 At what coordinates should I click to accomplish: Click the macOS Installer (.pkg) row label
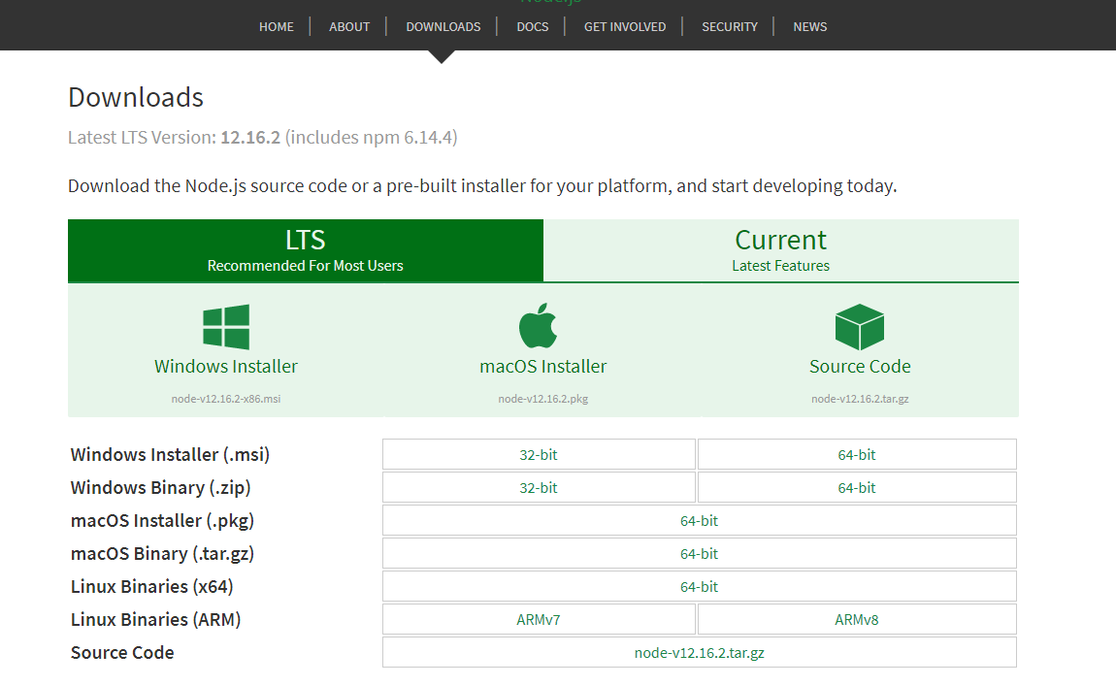click(x=162, y=520)
